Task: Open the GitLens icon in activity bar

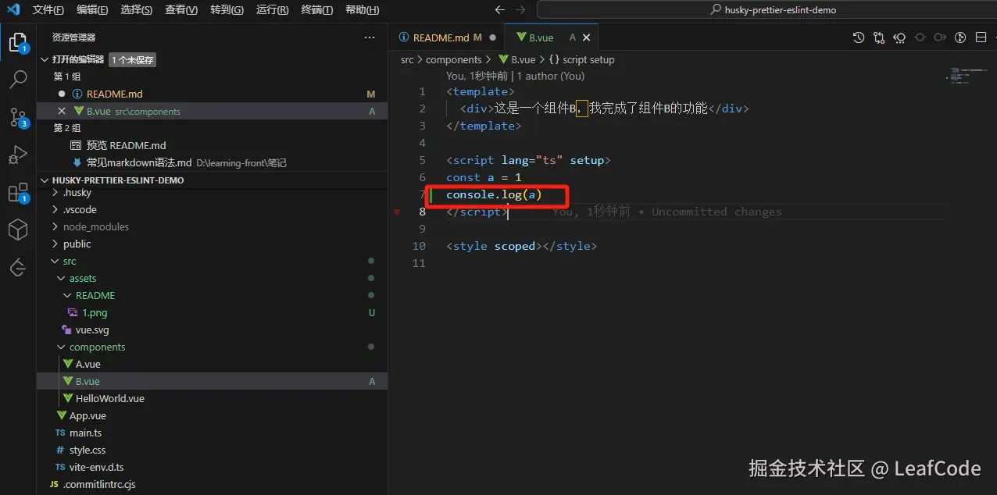Action: coord(17,268)
